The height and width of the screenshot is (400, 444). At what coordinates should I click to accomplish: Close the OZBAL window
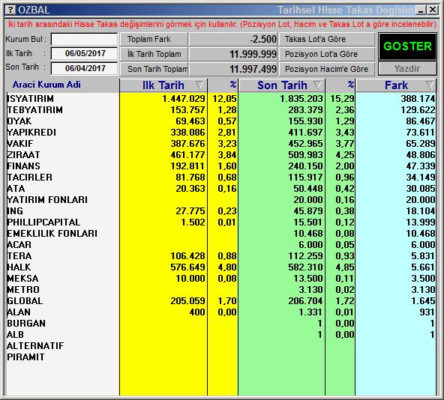(x=433, y=10)
